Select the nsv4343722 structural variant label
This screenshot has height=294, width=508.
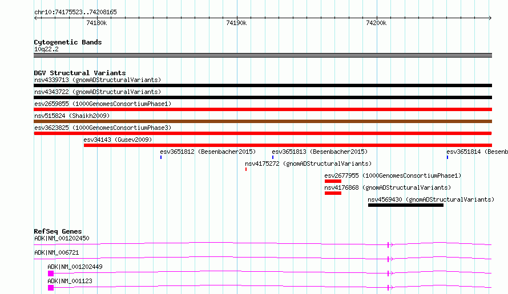(x=98, y=92)
